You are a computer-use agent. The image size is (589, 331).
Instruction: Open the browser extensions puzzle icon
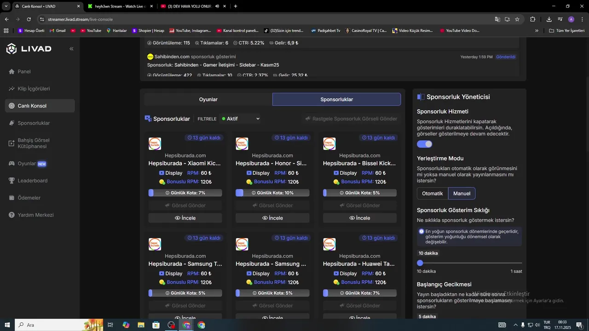pos(533,19)
